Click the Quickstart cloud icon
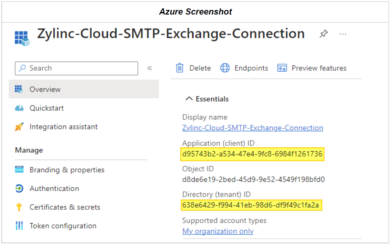The width and height of the screenshot is (390, 244). (x=19, y=108)
